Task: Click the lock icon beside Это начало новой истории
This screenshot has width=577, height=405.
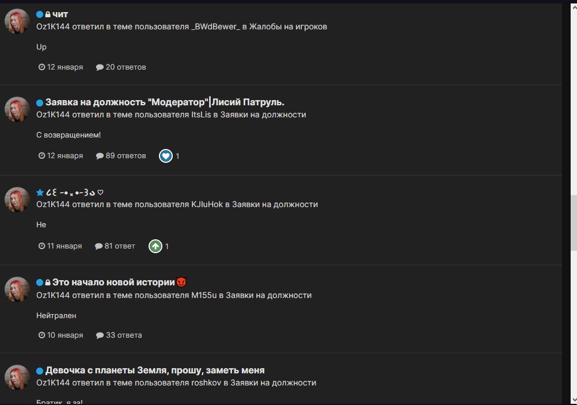Action: [48, 282]
